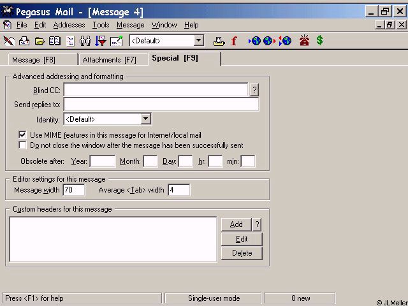Click the document icon beside File menu
This screenshot has width=408, height=306.
tap(7, 25)
